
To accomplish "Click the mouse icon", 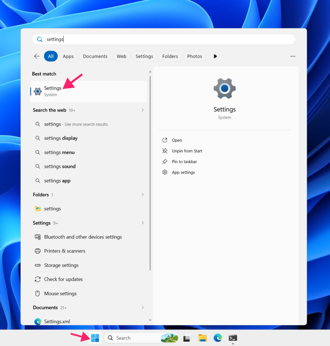I will [38, 294].
